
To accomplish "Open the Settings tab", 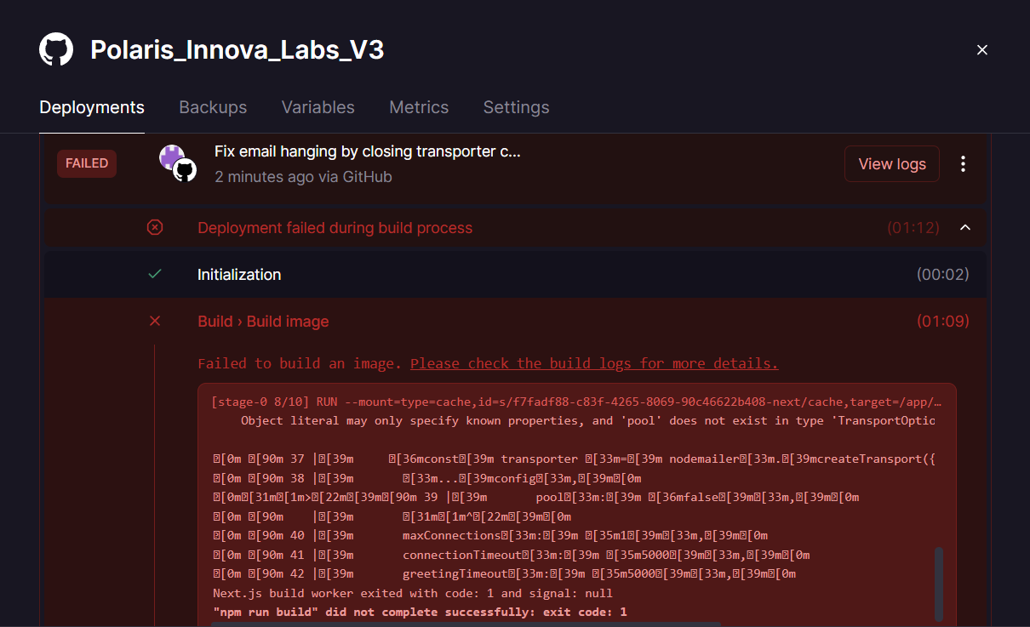I will pos(516,107).
